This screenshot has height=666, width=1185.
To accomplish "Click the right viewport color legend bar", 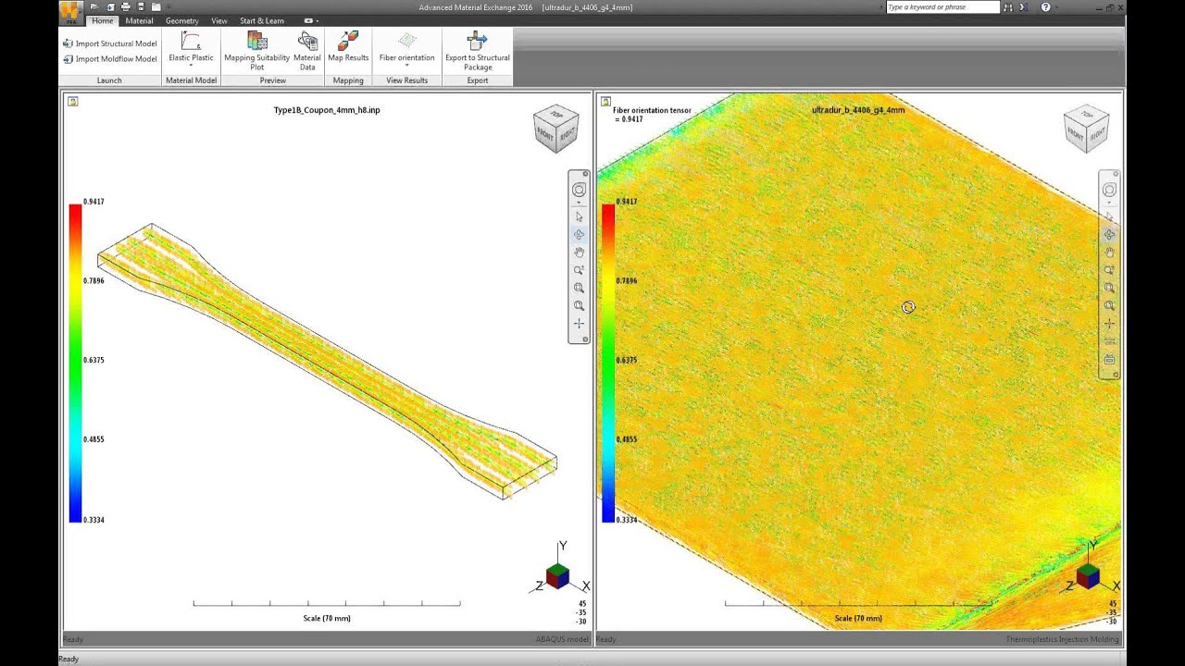I will click(x=608, y=363).
